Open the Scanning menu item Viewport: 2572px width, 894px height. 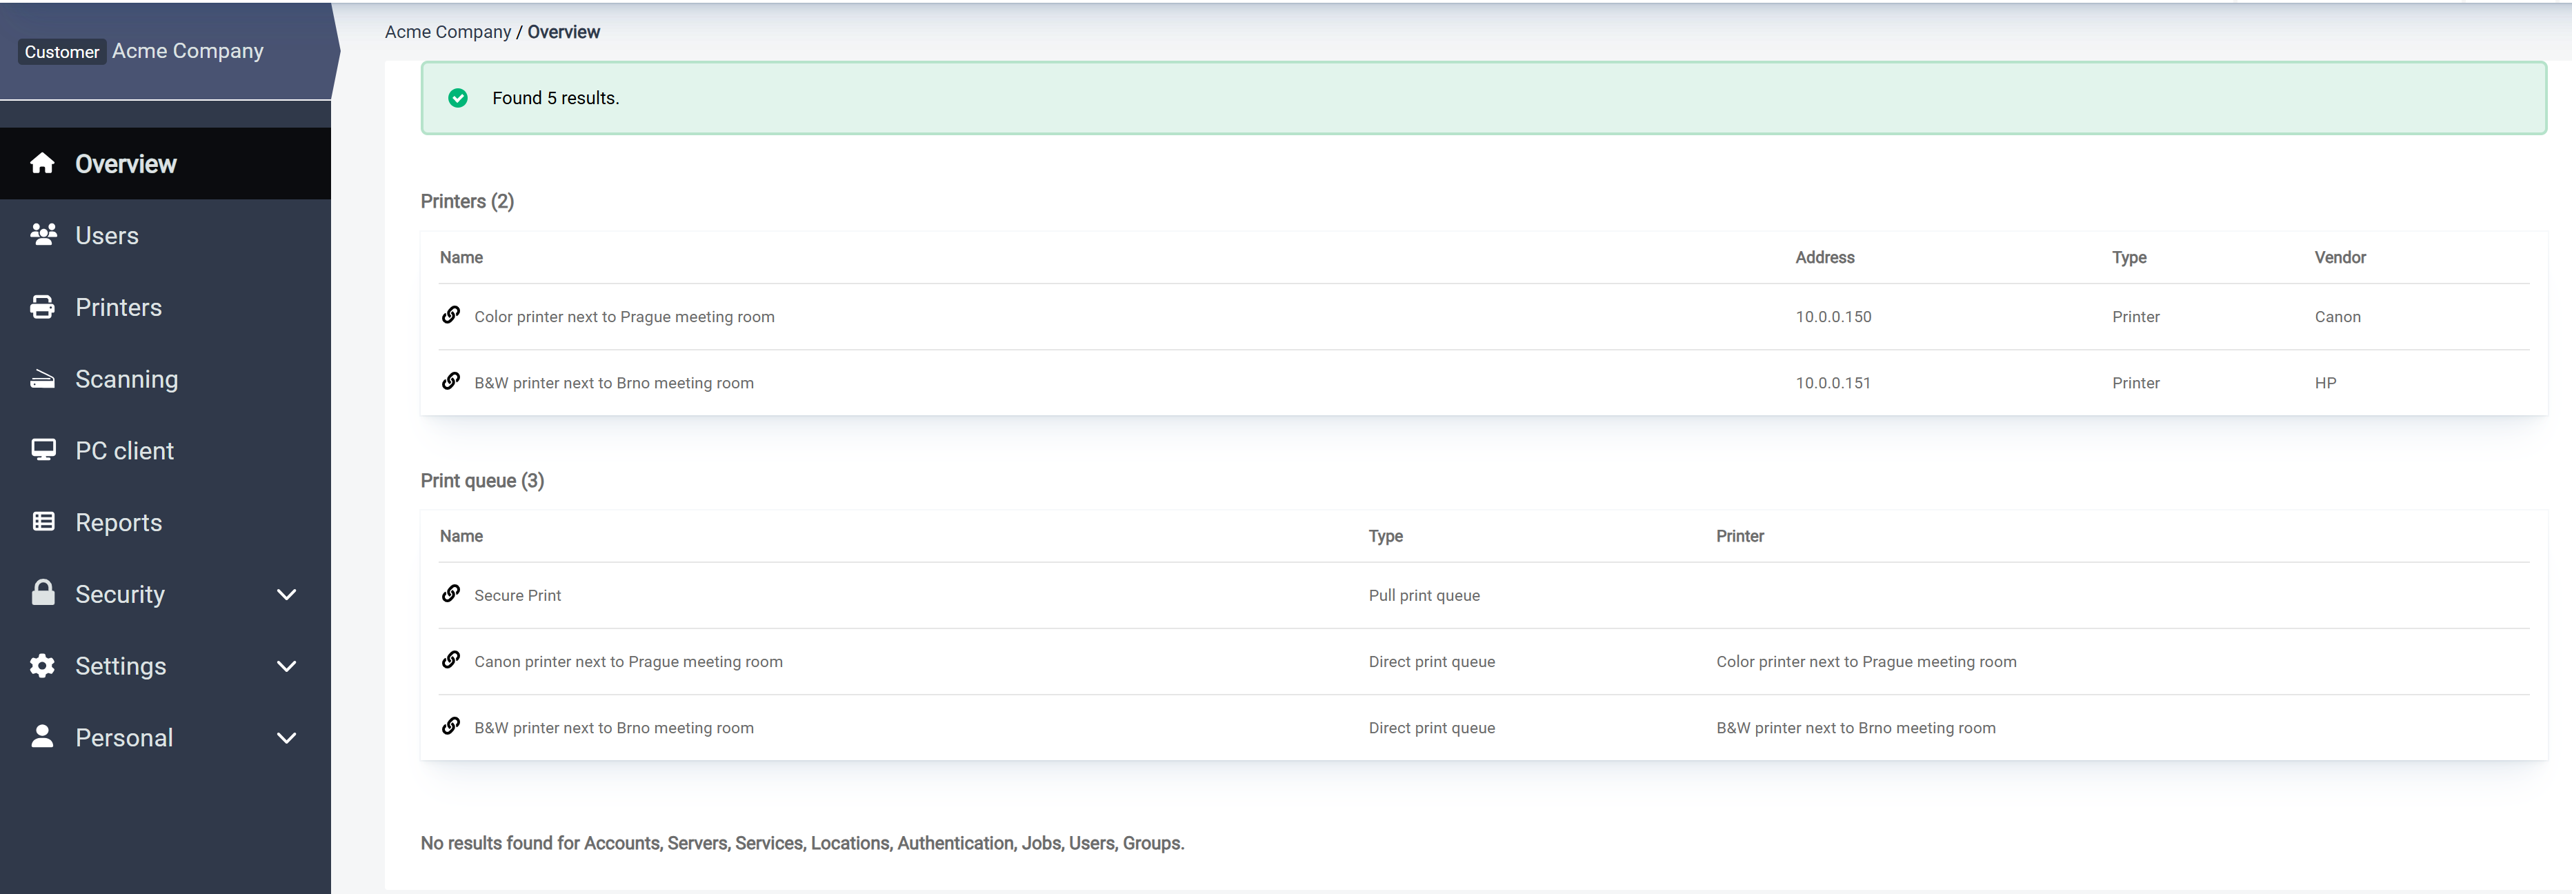[x=127, y=379]
